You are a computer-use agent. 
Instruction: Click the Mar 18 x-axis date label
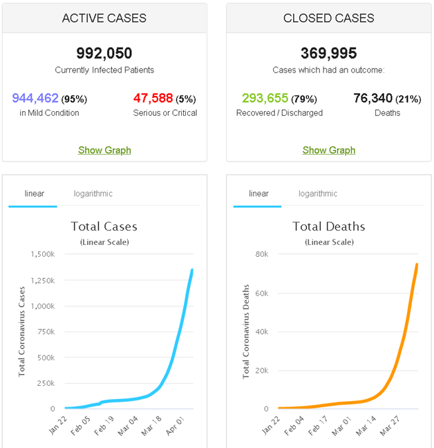tap(151, 426)
